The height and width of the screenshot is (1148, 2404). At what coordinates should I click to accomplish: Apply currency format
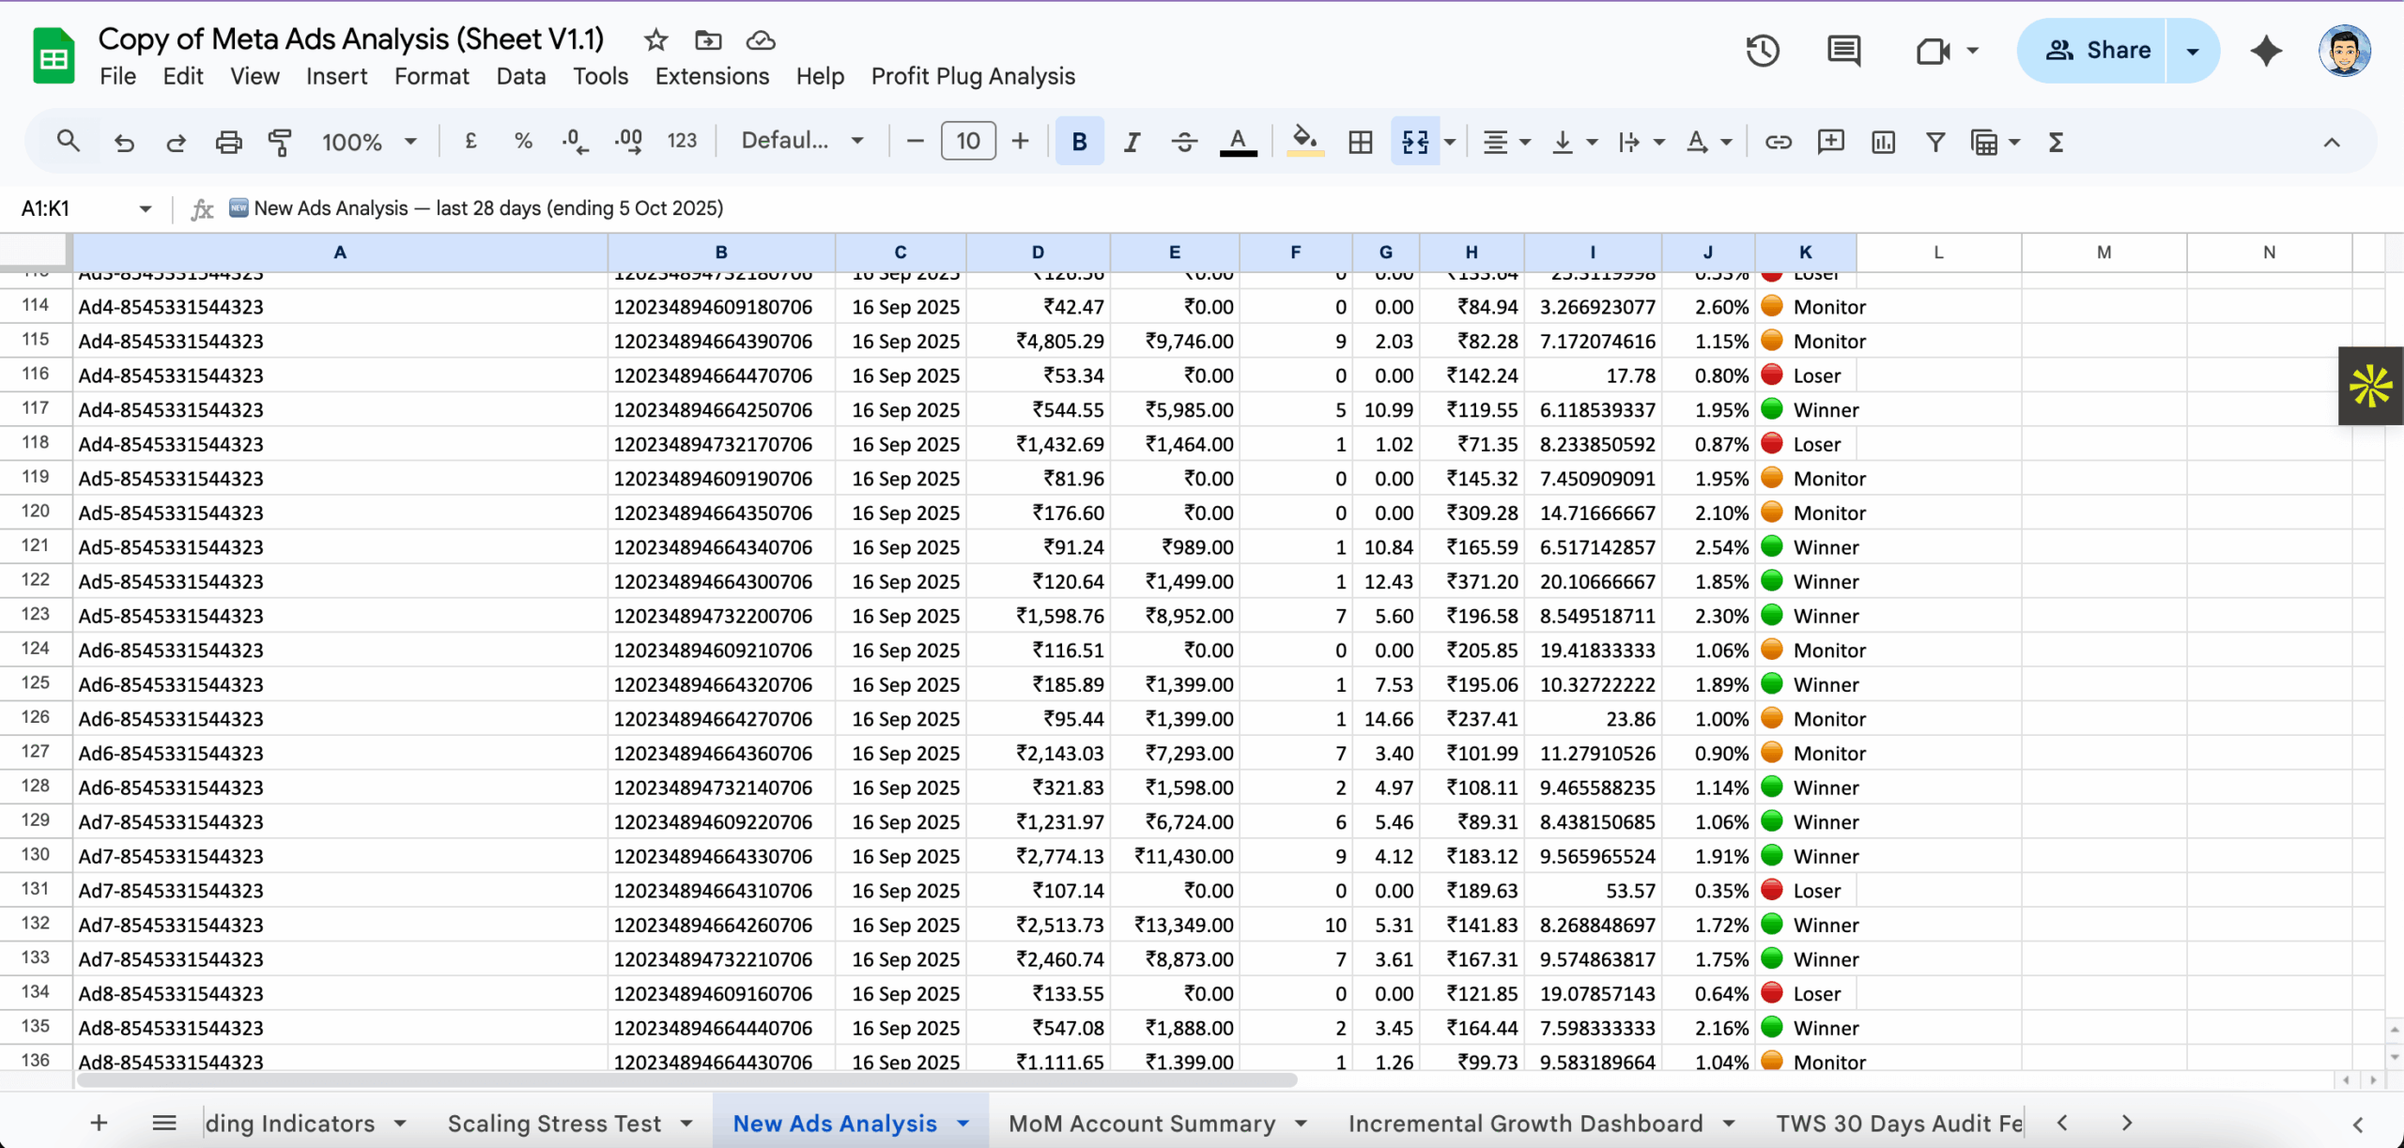tap(470, 141)
